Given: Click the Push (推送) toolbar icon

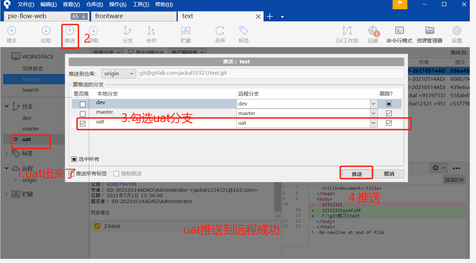Looking at the screenshot, I should [70, 31].
